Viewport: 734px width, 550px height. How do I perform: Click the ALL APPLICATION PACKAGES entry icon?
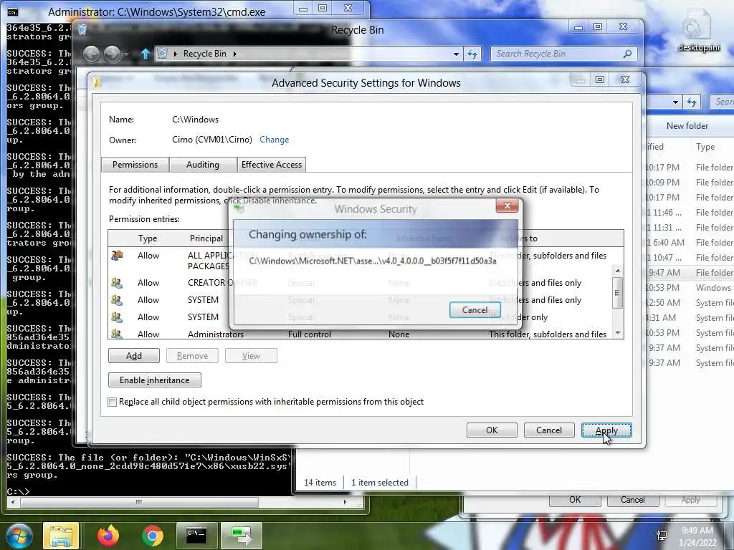click(117, 256)
